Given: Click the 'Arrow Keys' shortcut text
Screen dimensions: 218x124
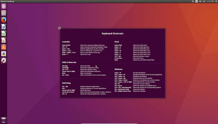Looking at the screenshot, I should [118, 58].
